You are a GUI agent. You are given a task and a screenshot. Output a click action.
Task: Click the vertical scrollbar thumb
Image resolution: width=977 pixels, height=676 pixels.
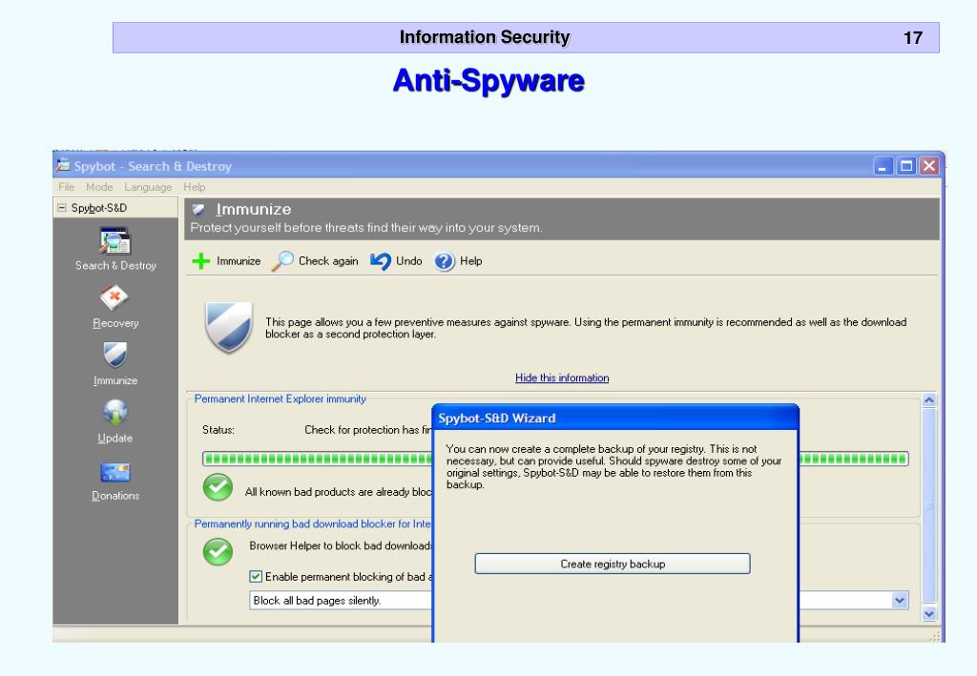pyautogui.click(x=929, y=505)
